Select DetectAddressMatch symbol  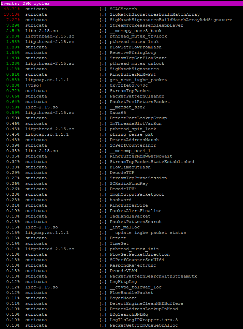click(134, 140)
